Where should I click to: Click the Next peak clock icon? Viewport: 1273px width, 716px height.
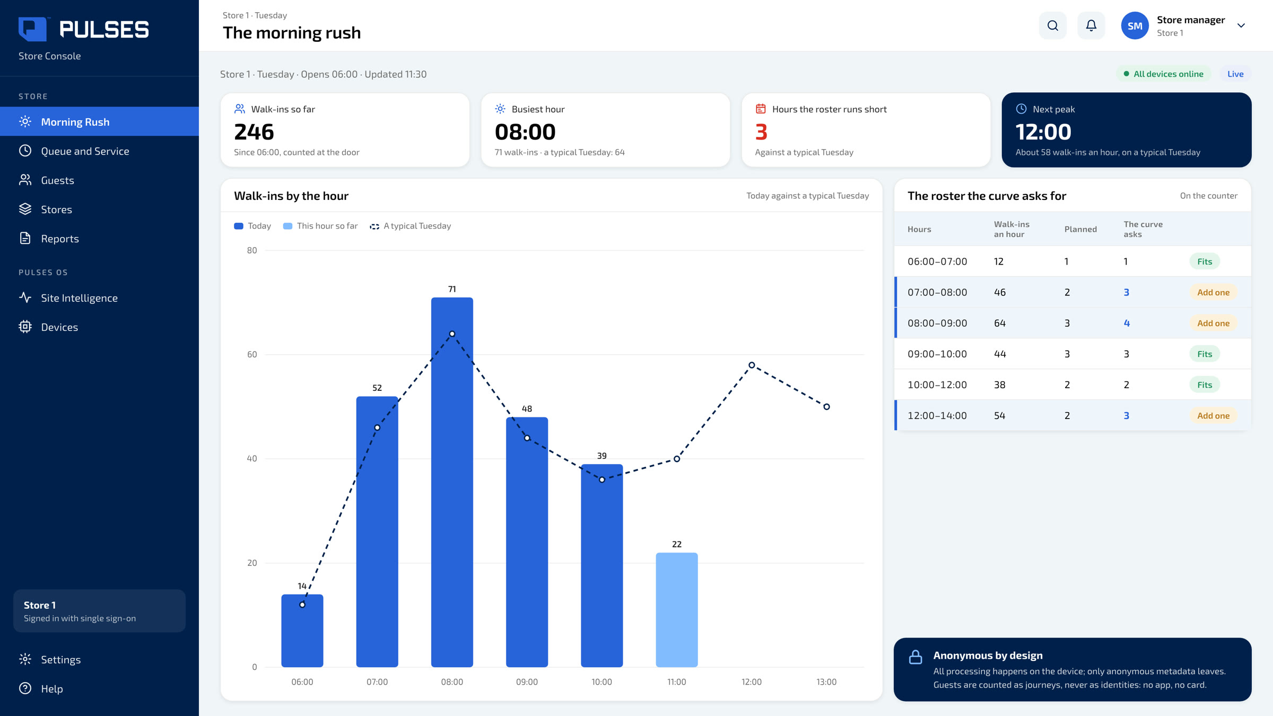point(1021,109)
